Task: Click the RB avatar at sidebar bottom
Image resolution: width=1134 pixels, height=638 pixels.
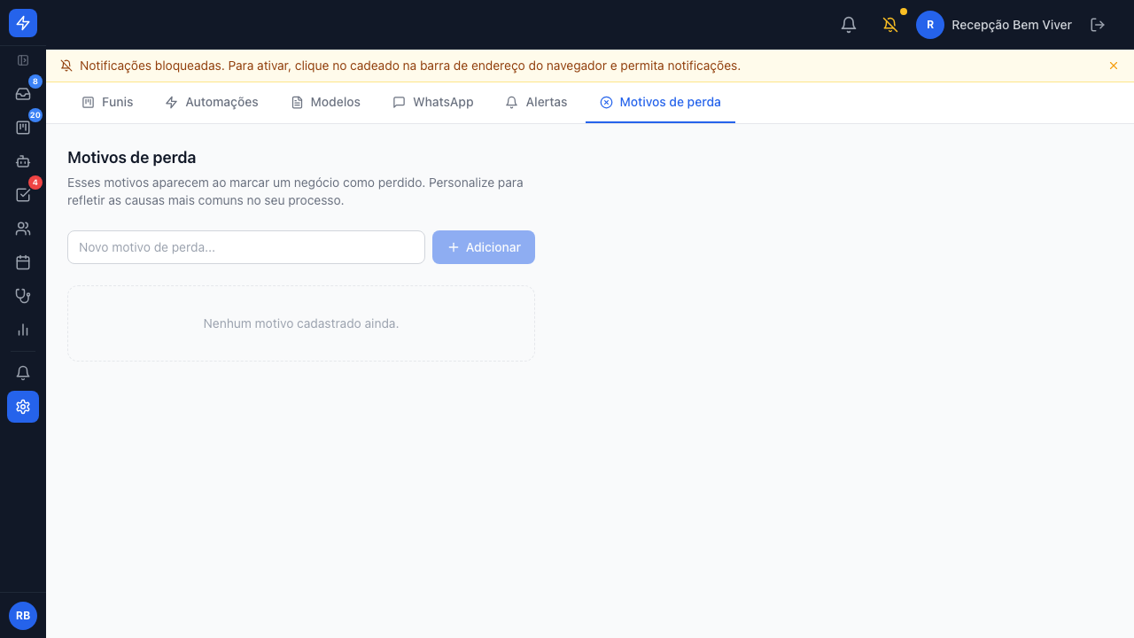Action: pos(23,616)
